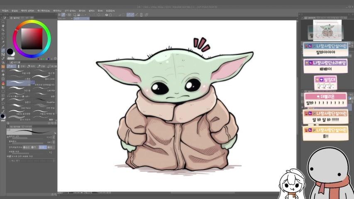Pick a shade in the red color square
Image resolution: width=354 pixels, height=199 pixels.
tap(32, 39)
